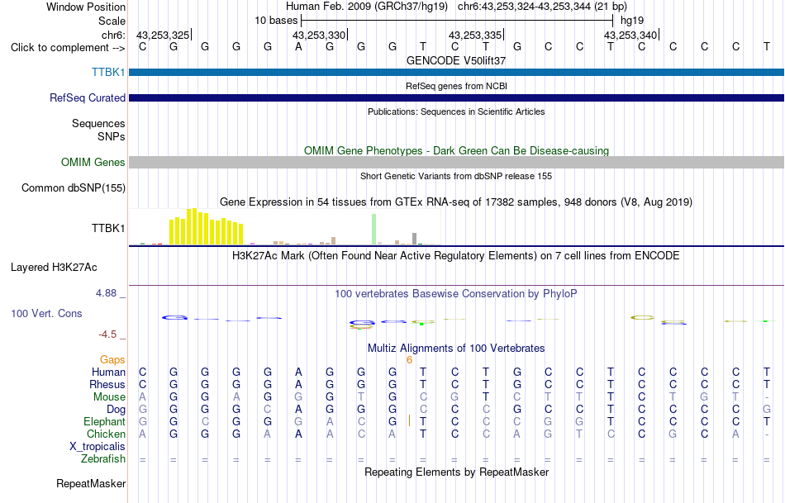
Task: Click the TTBK1 GENCODE track label
Action: 108,72
